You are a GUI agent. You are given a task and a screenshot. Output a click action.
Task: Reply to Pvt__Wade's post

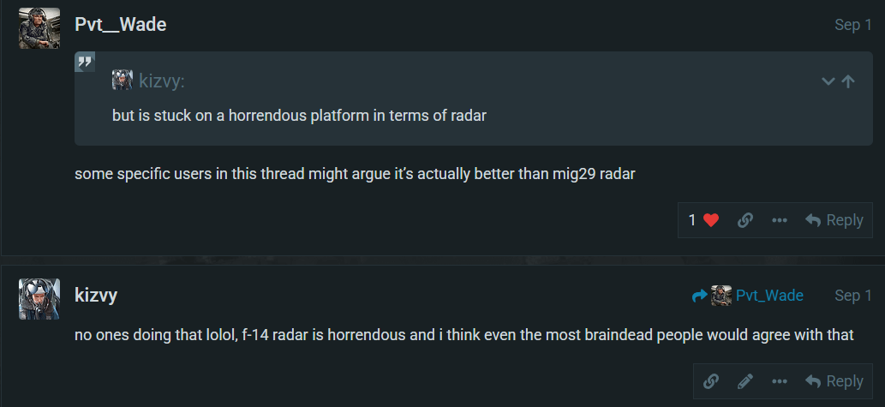tap(834, 220)
